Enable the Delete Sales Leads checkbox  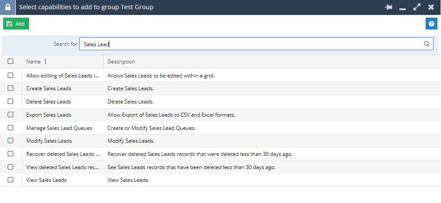tap(11, 101)
